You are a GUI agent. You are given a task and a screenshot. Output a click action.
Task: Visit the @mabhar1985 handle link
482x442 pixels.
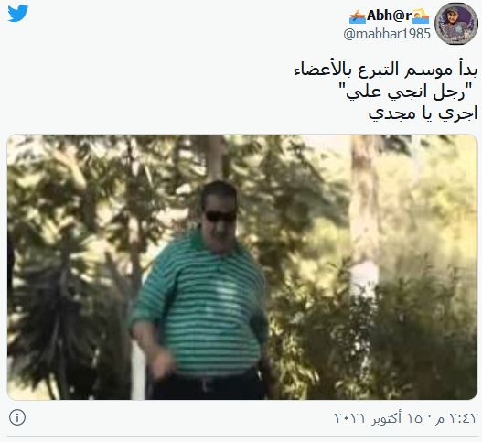pos(387,34)
